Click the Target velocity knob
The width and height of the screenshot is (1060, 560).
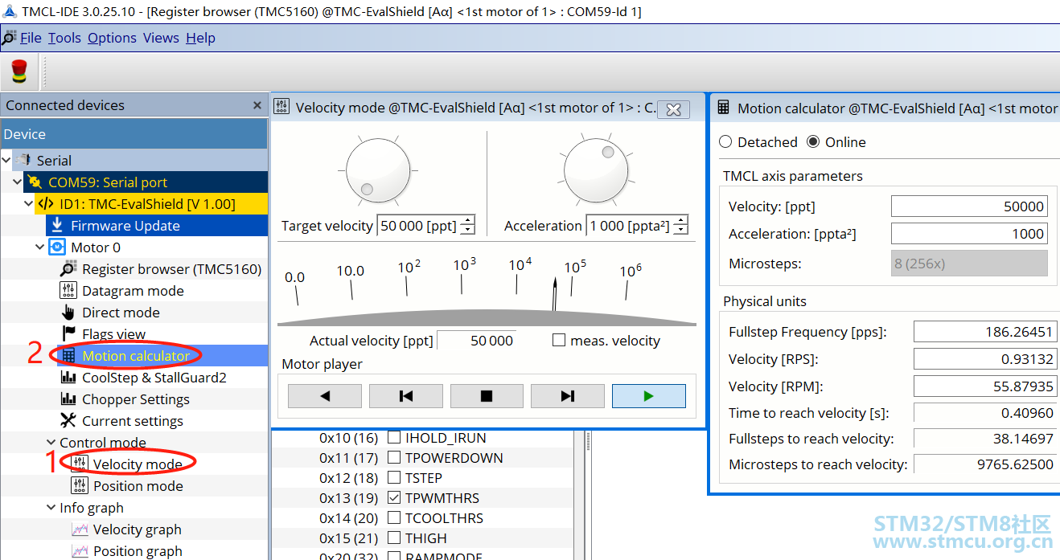[378, 170]
